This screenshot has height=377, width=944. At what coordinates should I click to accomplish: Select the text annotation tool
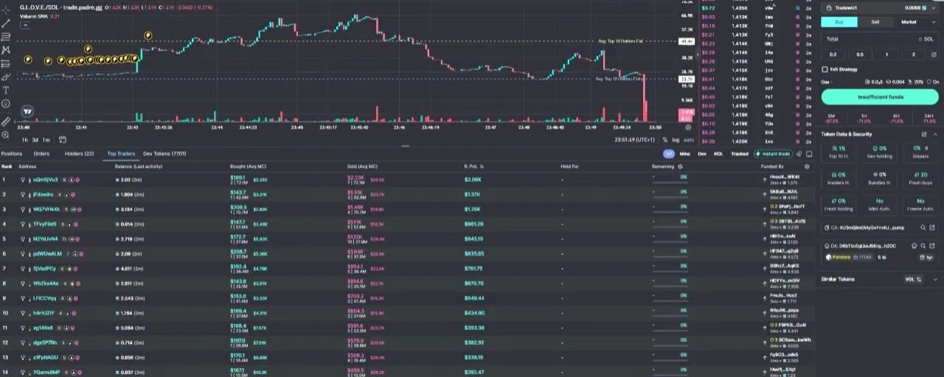coord(6,90)
